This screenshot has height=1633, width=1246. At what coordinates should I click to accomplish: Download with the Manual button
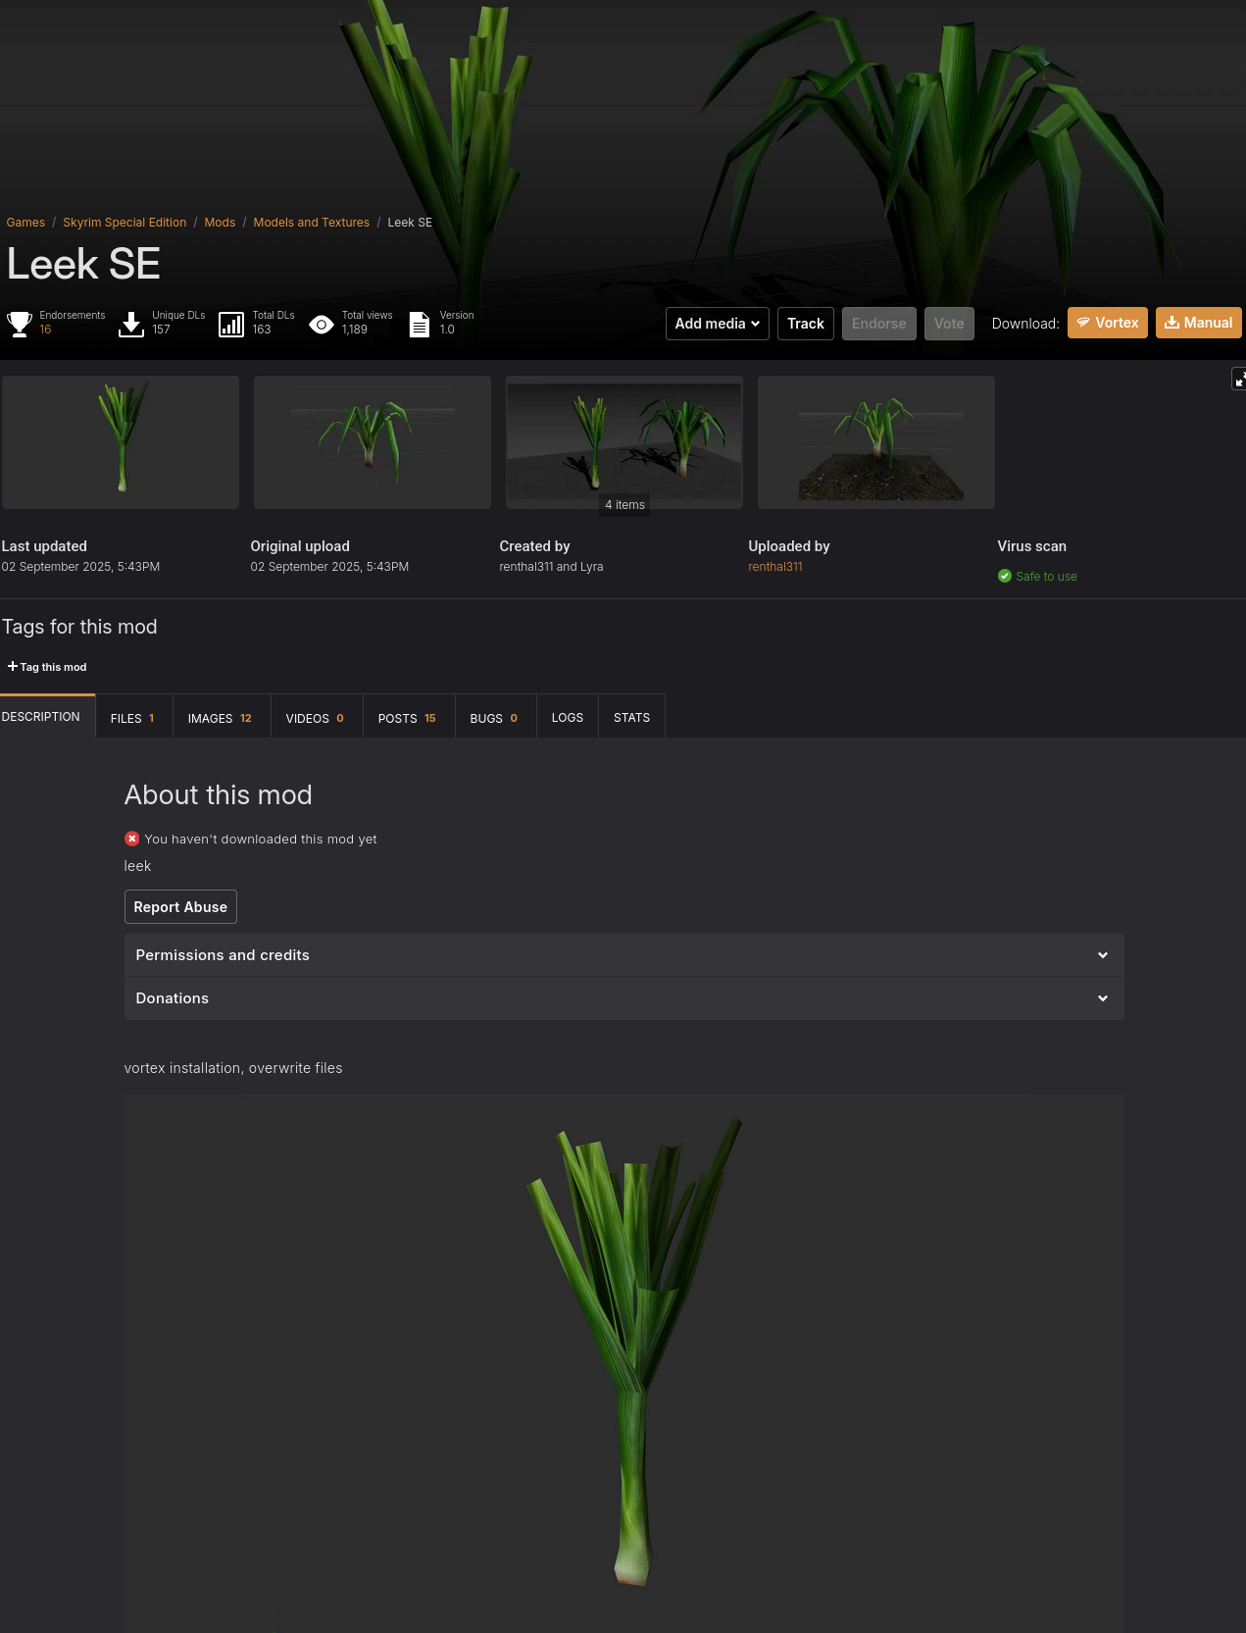(x=1199, y=323)
